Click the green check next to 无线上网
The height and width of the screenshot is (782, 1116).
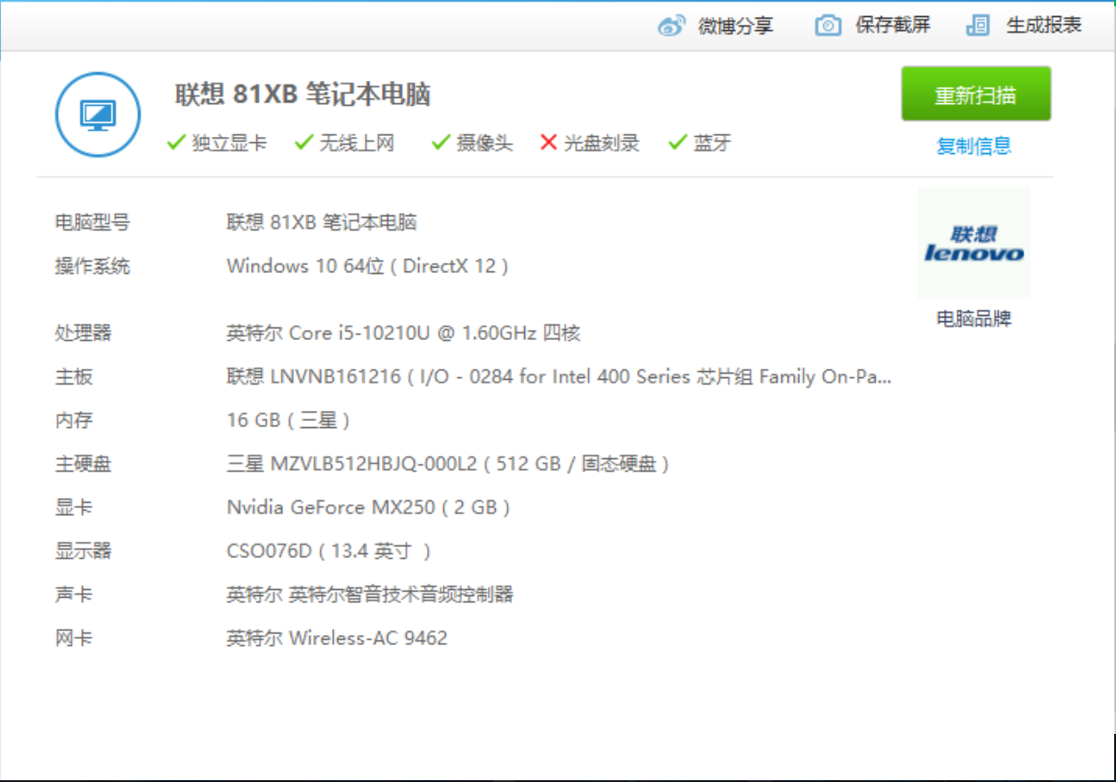(304, 142)
